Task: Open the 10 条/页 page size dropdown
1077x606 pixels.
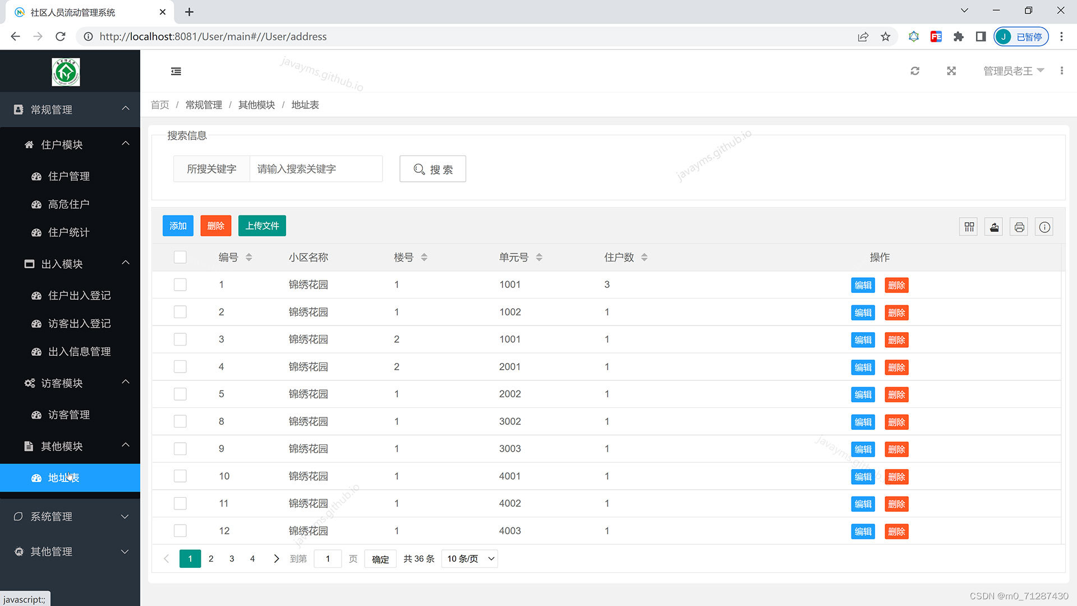Action: 470,559
